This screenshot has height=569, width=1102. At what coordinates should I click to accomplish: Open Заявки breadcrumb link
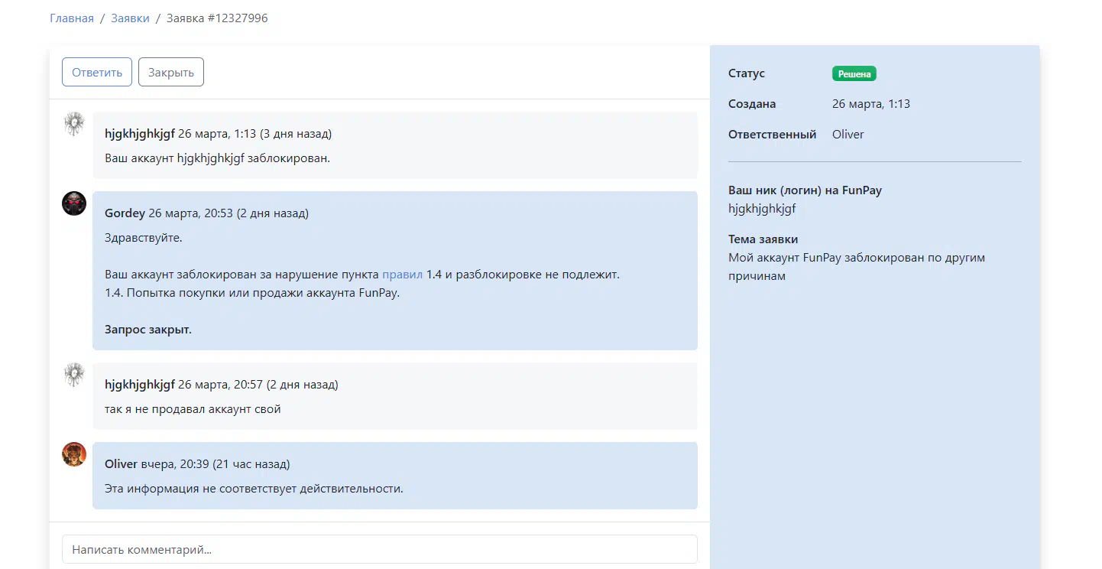point(130,18)
